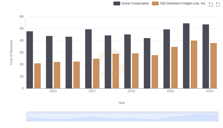The width and height of the screenshot is (223, 128).
Task: Click Old Dominion bar for 2023
Action: tap(214, 66)
